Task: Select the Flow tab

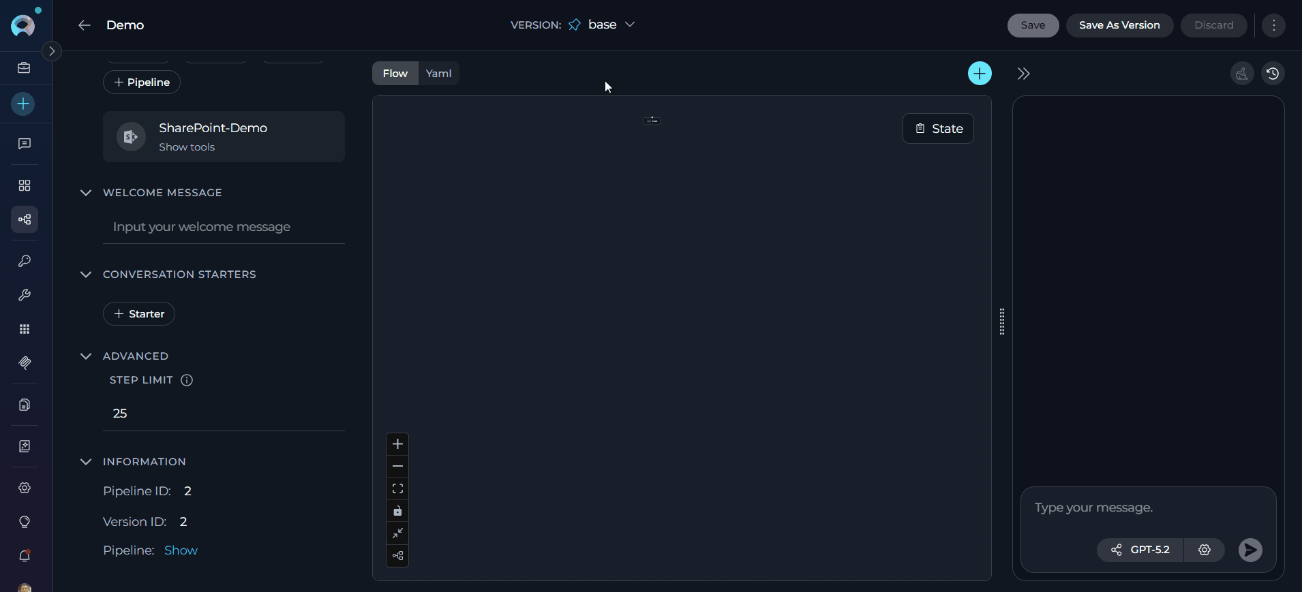Action: tap(395, 74)
